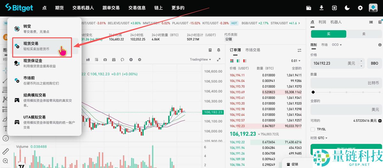Expand ticker list right chevron
Image resolution: width=383 pixels, height=168 pixels.
click(300, 23)
